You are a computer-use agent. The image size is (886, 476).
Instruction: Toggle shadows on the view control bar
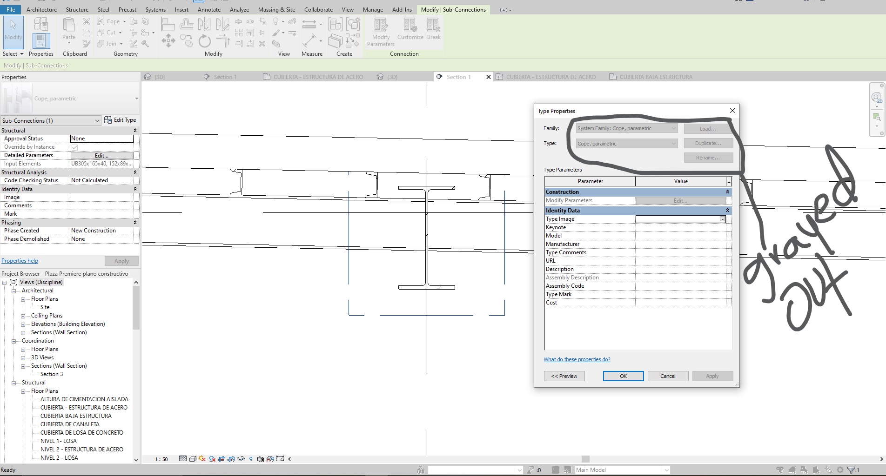click(212, 459)
